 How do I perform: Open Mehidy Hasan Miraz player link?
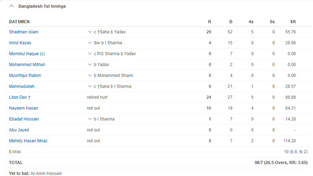click(28, 141)
